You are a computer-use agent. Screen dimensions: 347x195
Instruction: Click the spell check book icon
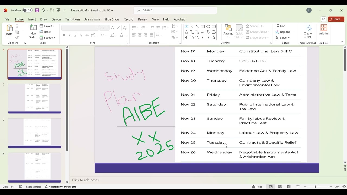21,187
